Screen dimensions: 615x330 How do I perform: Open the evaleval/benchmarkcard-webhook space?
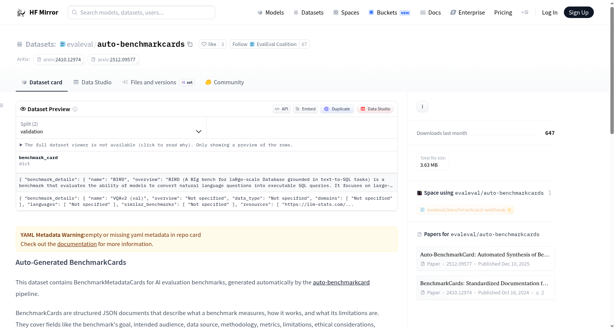pyautogui.click(x=465, y=210)
